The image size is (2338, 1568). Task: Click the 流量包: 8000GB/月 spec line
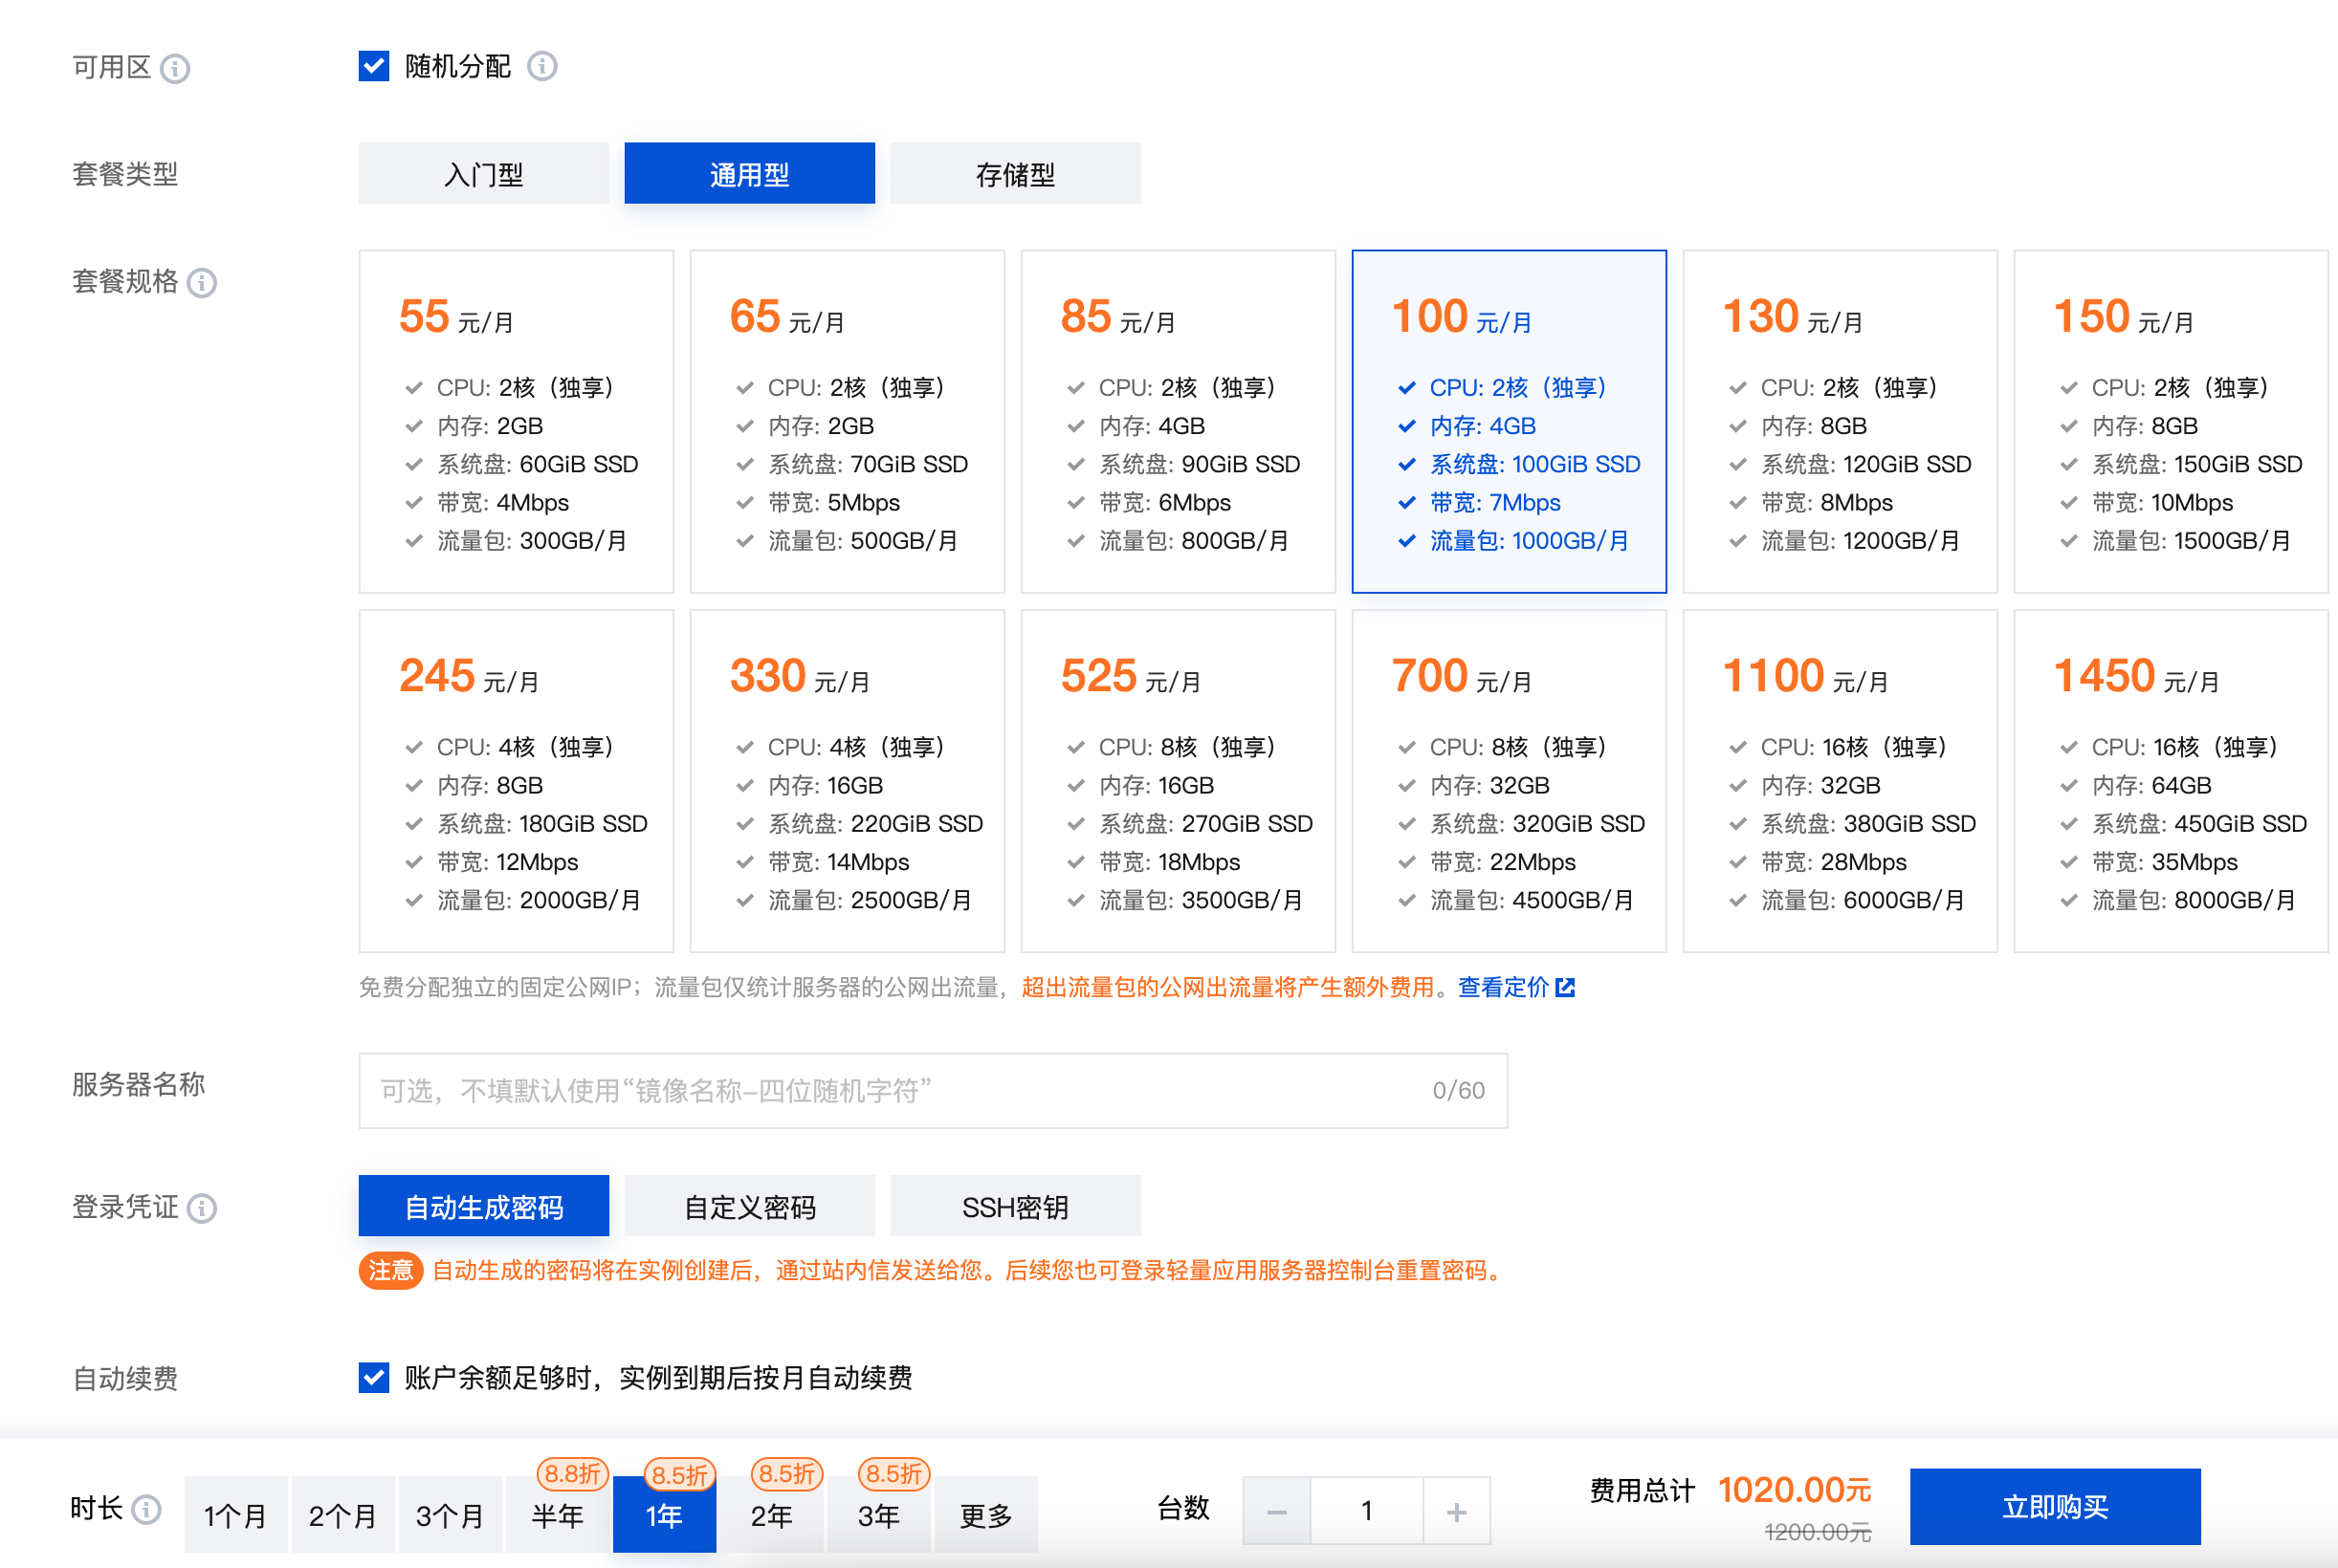tap(2193, 900)
